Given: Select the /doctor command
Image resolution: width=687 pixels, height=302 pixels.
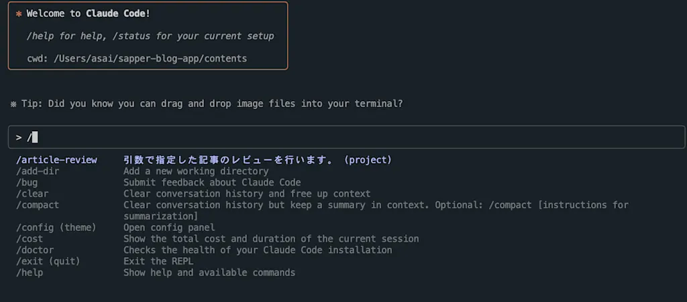Looking at the screenshot, I should (x=35, y=250).
